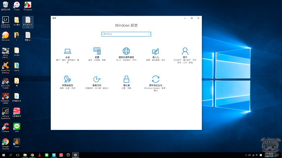Open the System settings laptop icon
Screen dimensions: 282x158
67,51
